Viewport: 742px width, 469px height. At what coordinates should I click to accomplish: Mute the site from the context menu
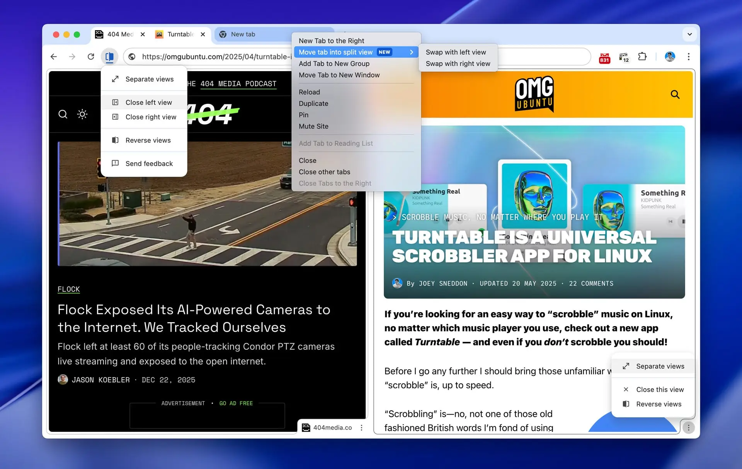(314, 126)
